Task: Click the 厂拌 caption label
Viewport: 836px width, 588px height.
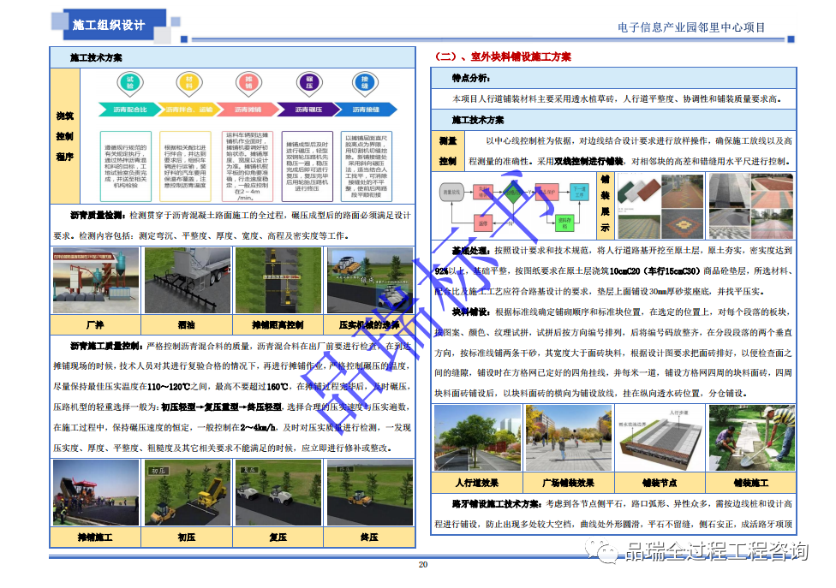Action: point(95,326)
